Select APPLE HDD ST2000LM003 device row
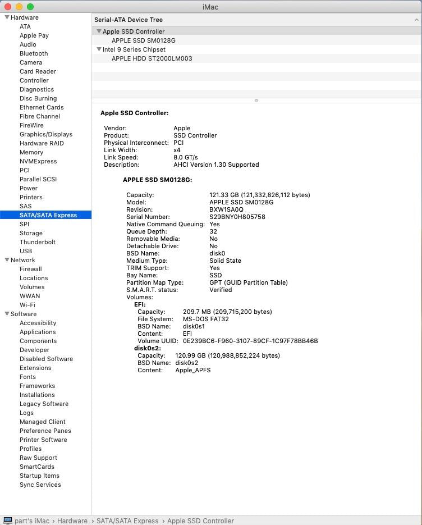The image size is (422, 525). [256, 58]
